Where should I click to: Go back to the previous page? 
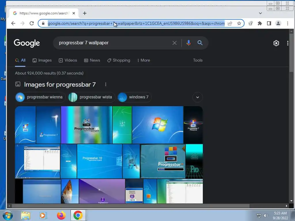[13, 23]
